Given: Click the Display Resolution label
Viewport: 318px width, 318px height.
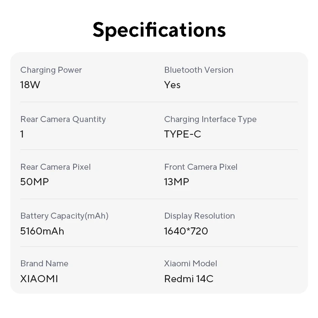Looking at the screenshot, I should coord(200,216).
